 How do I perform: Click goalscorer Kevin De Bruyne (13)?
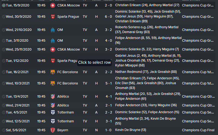tap(130, 130)
